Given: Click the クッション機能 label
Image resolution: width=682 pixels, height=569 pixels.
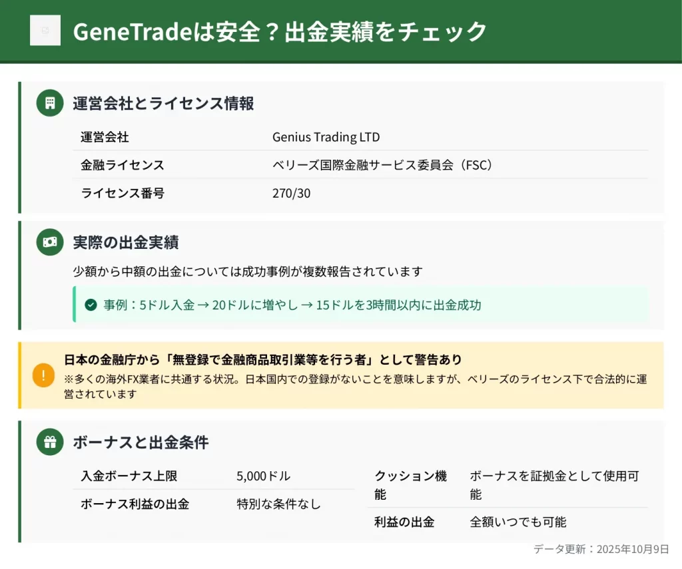Looking at the screenshot, I should pyautogui.click(x=410, y=485).
